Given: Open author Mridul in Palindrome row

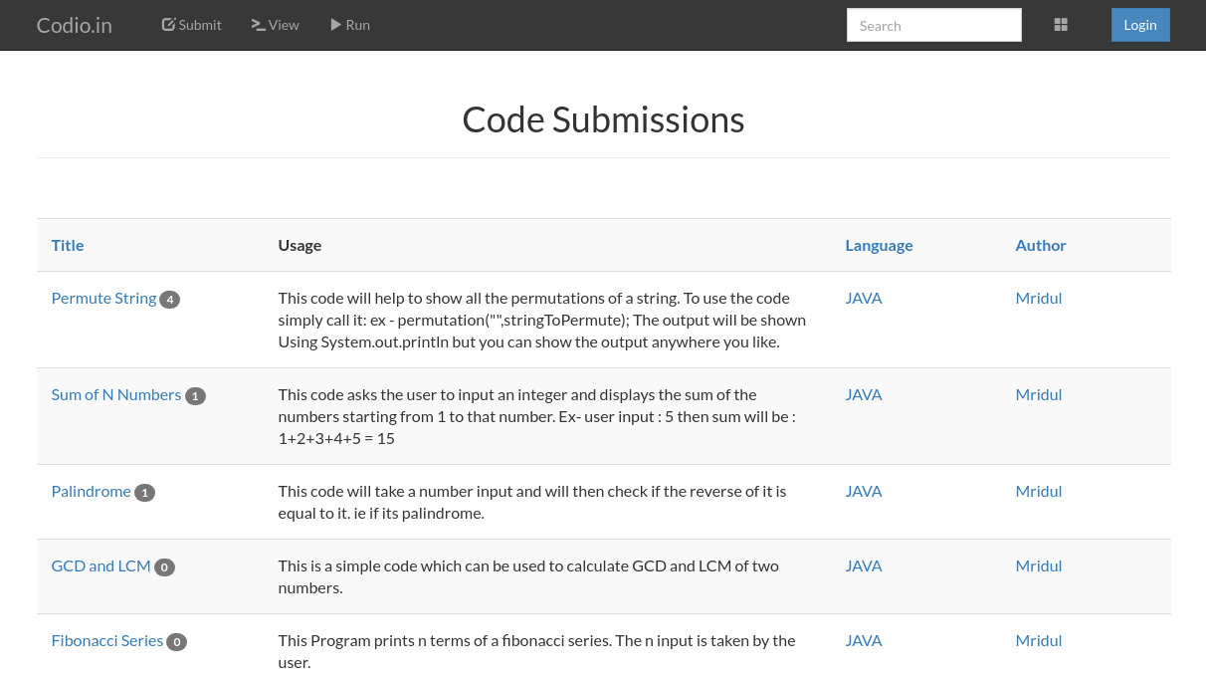Looking at the screenshot, I should (1039, 491).
